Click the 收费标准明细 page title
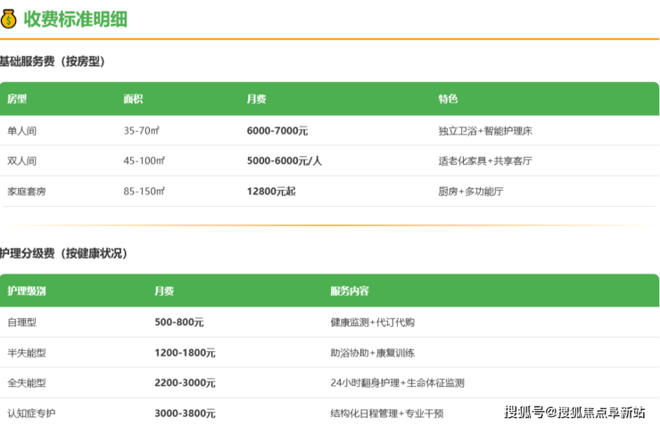660x426 pixels. [x=76, y=18]
